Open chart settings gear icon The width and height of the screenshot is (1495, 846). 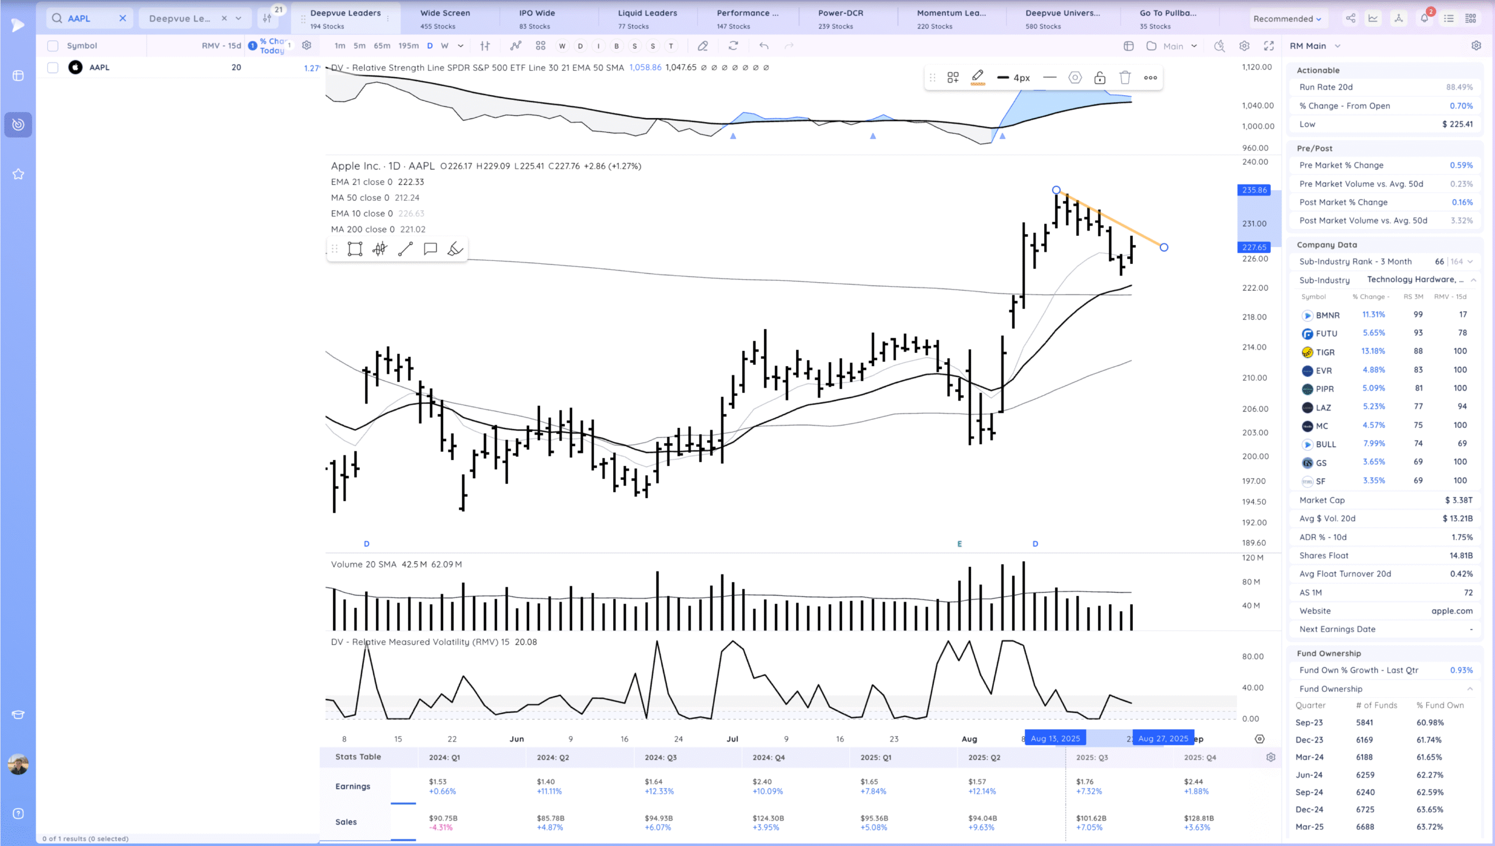click(1244, 46)
